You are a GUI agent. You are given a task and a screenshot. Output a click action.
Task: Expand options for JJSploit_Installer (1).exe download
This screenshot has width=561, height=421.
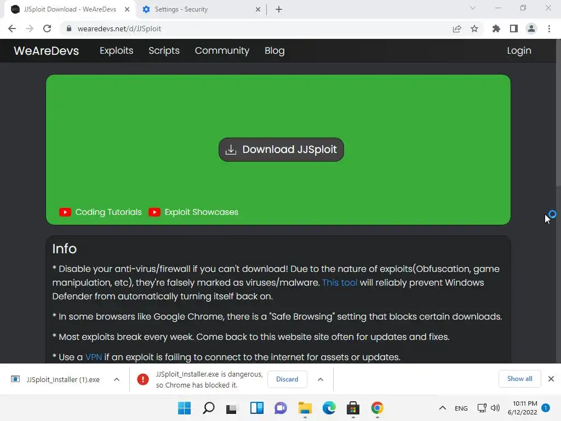click(x=117, y=379)
